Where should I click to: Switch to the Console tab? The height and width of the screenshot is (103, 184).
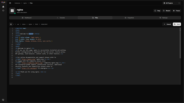pyautogui.click(x=61, y=18)
